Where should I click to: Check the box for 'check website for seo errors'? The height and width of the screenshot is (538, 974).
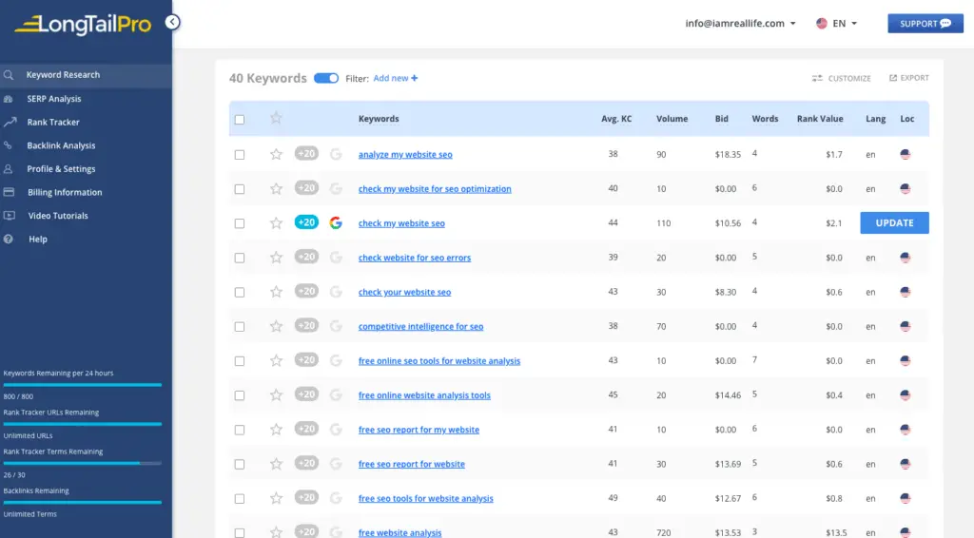tap(239, 259)
